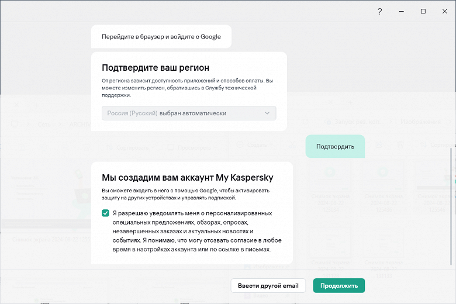Uncheck the personalized offers consent checkbox
Viewport: 456px width, 304px height.
[105, 213]
